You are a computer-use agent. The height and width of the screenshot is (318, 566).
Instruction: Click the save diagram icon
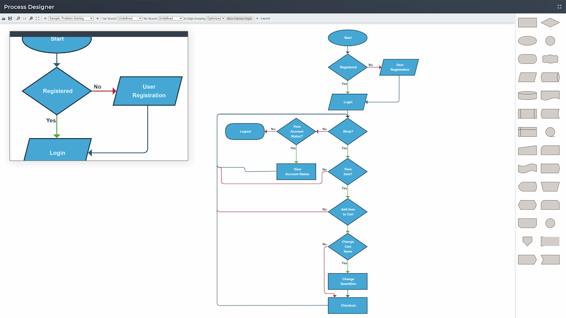pos(10,18)
